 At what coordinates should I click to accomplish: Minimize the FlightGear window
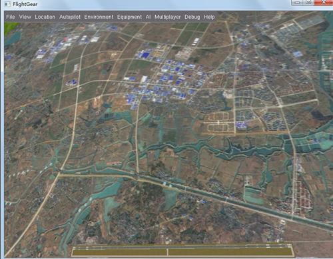click(x=297, y=3)
